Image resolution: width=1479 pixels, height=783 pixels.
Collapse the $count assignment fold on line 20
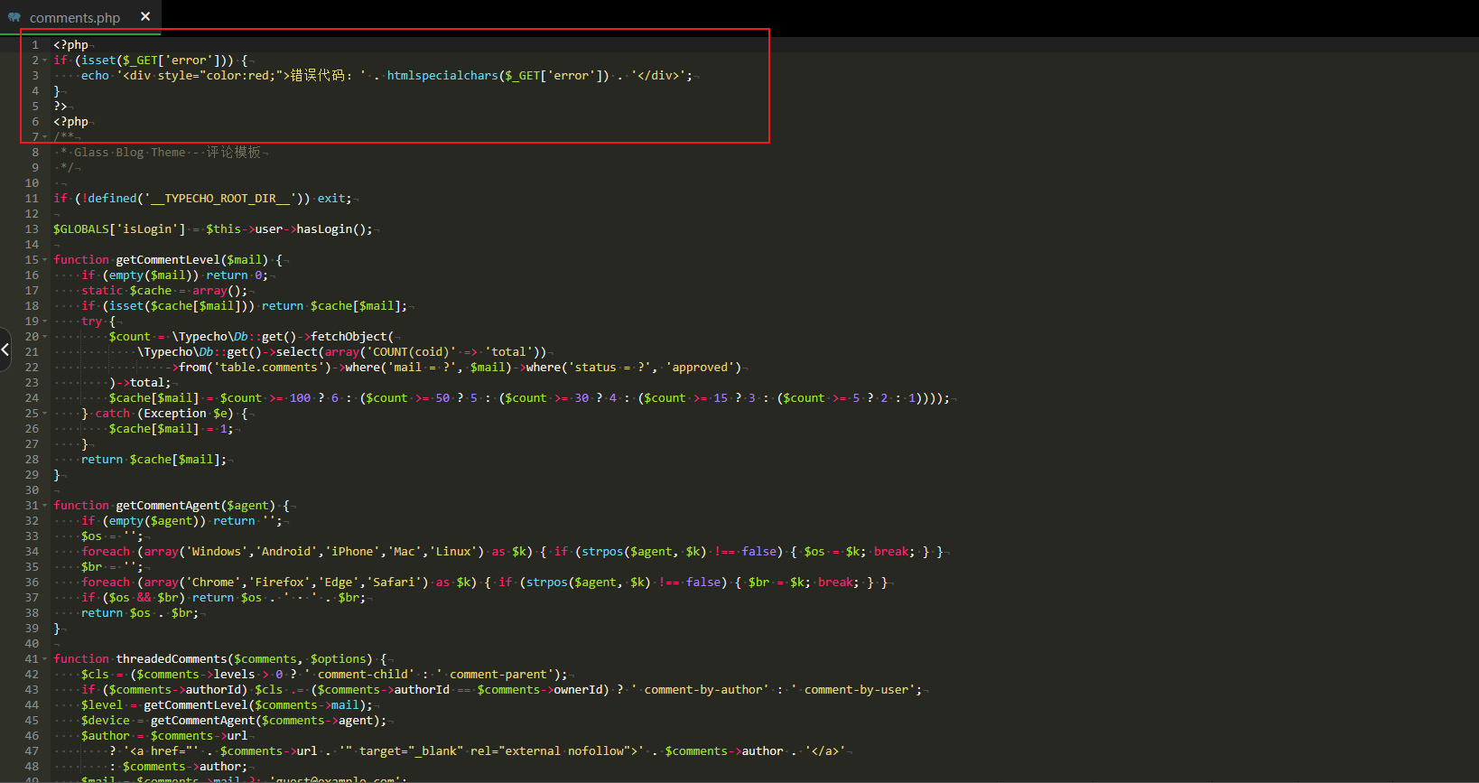44,337
